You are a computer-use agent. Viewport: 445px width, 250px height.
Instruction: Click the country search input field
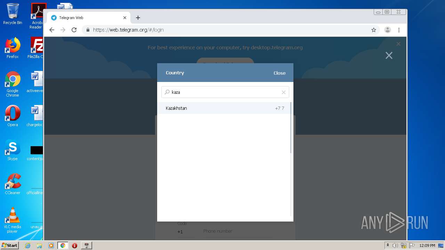pos(225,92)
